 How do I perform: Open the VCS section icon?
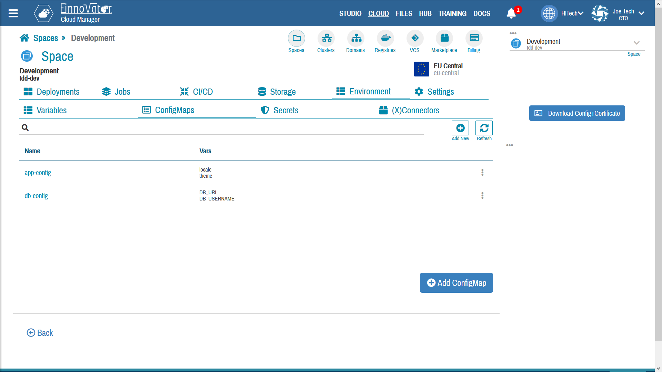click(x=415, y=38)
